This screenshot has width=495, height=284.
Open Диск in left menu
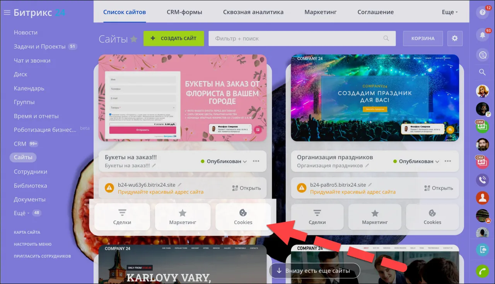(20, 74)
